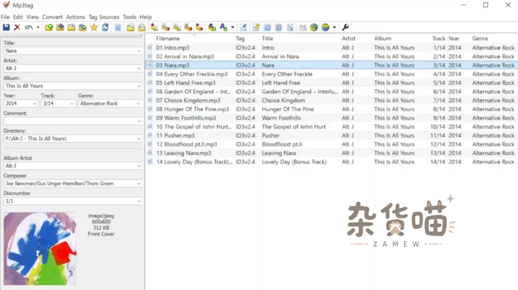This screenshot has height=290, width=518.
Task: Open the Tools menu
Action: click(129, 17)
